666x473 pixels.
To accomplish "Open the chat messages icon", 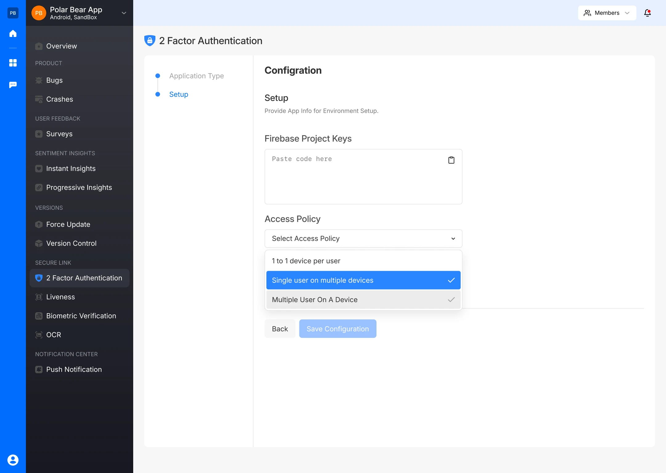I will click(x=13, y=85).
